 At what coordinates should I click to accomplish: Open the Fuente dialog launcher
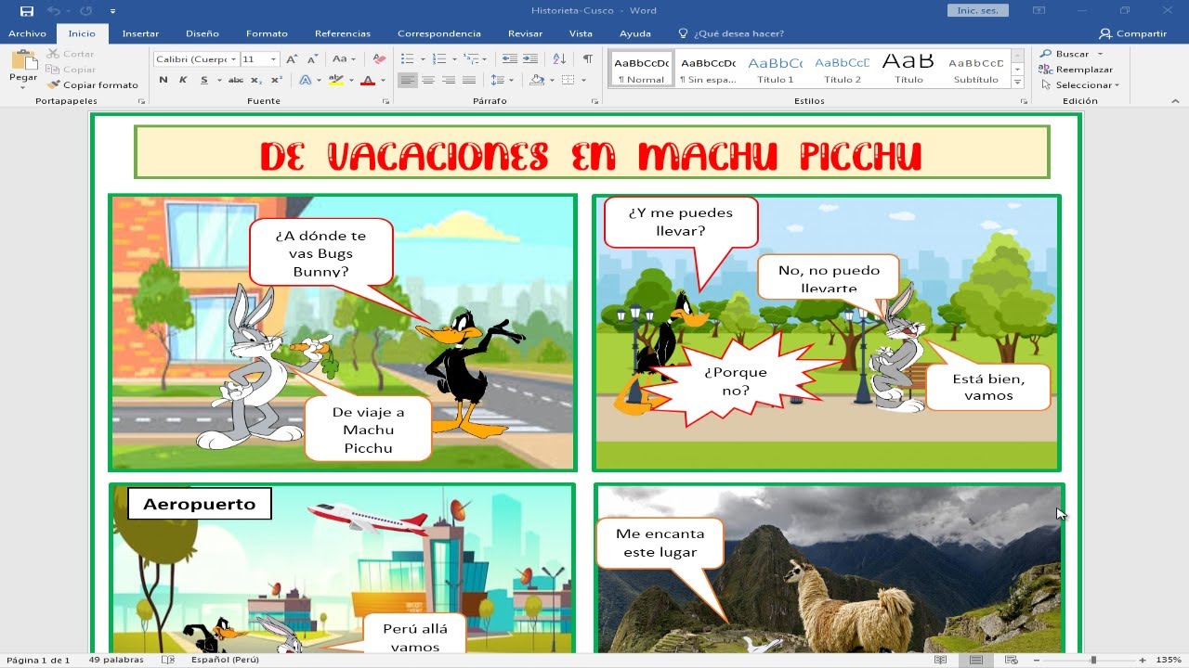tap(386, 101)
